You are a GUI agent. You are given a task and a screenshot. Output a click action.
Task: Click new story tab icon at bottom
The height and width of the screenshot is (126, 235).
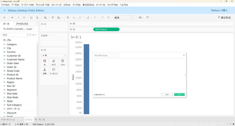[x=44, y=120]
